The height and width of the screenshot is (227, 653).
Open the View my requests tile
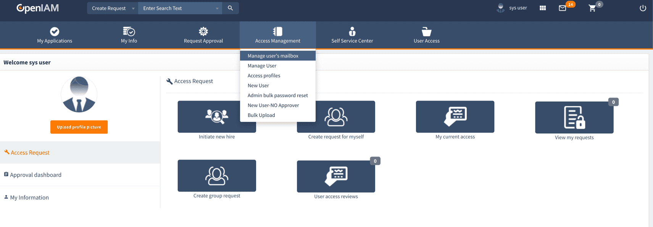pyautogui.click(x=574, y=118)
